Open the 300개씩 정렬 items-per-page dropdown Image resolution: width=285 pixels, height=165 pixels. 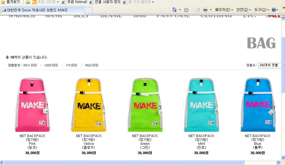pyautogui.click(x=269, y=65)
